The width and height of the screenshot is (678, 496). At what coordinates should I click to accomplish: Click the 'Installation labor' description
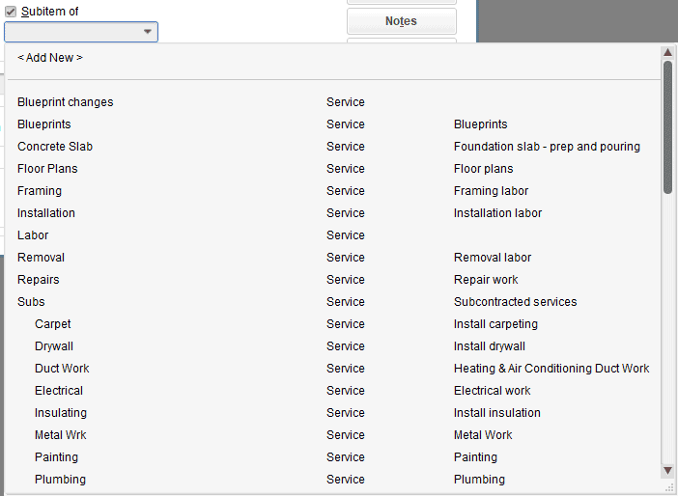[x=497, y=213]
